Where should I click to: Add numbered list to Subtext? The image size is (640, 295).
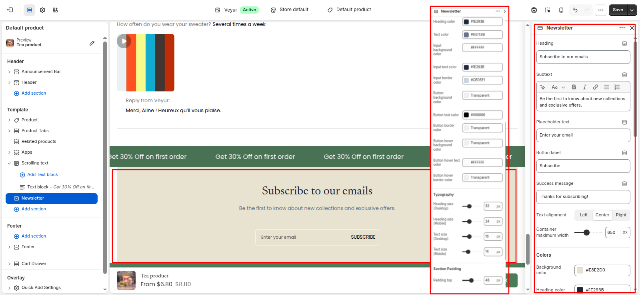click(617, 87)
